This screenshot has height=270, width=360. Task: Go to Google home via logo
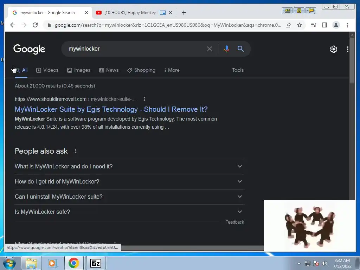(29, 49)
